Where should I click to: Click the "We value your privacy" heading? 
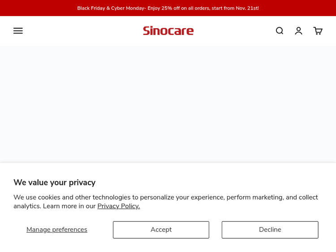click(54, 182)
